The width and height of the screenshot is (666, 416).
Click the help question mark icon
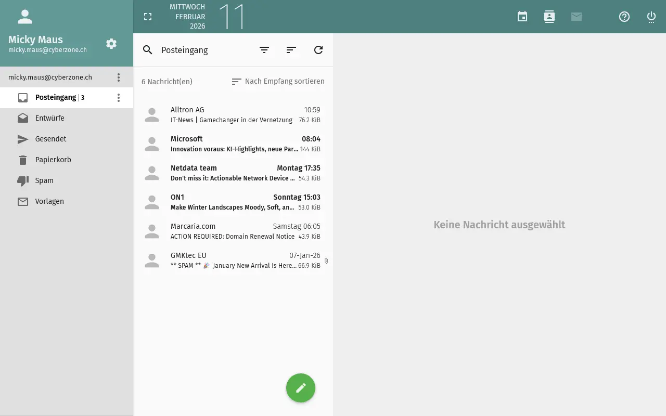(624, 17)
